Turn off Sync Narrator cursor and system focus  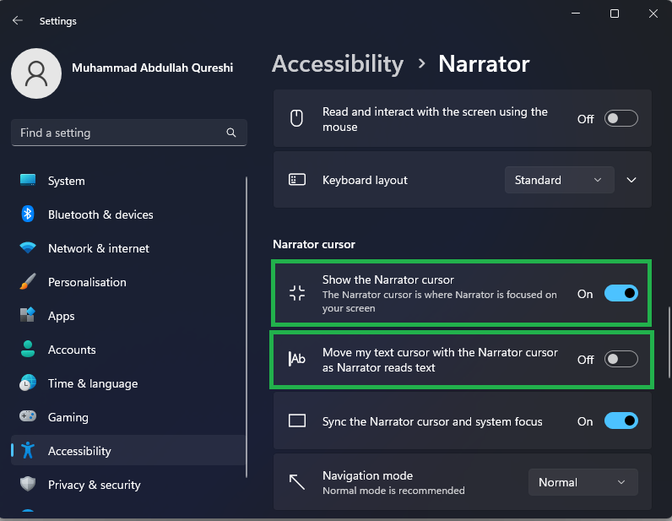coord(621,421)
